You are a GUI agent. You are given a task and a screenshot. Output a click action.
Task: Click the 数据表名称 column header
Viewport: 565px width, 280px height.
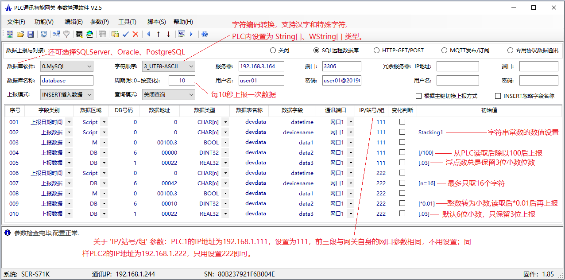249,110
